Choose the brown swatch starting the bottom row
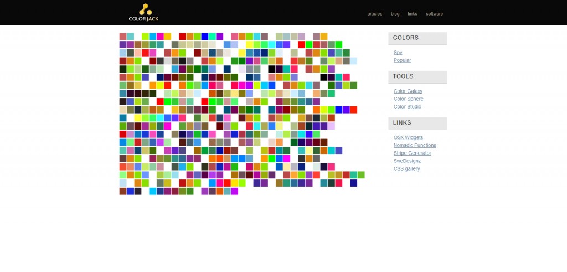Screen dimensions: 567x272 [x=123, y=192]
